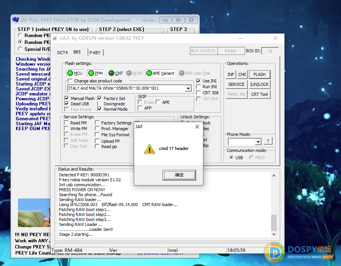Select USB communication mode
The width and height of the screenshot is (341, 266).
[x=231, y=158]
